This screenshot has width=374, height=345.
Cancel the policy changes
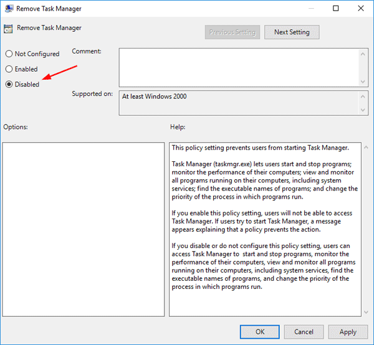point(304,332)
